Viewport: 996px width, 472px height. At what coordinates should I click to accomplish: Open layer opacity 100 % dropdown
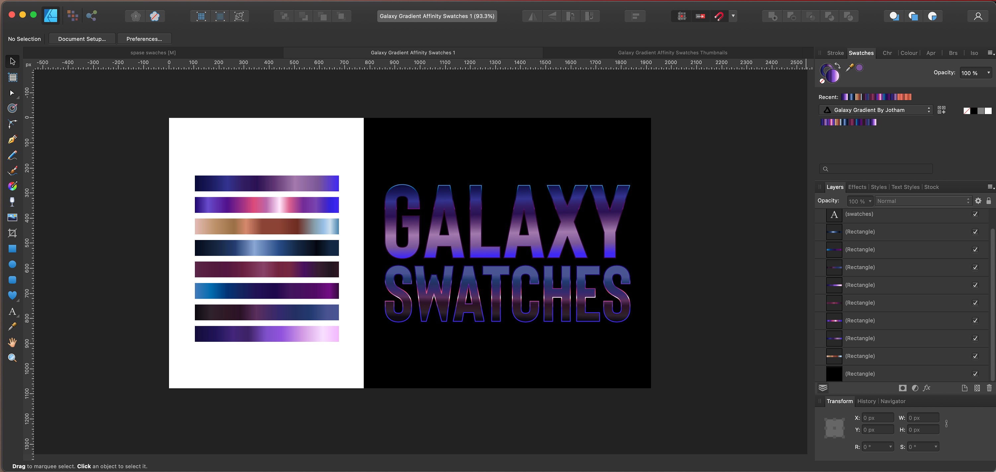click(x=870, y=201)
